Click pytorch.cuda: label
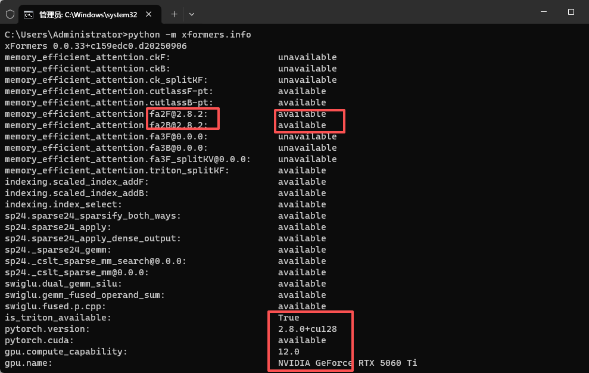Screen dimensions: 589x373 [x=39, y=340]
